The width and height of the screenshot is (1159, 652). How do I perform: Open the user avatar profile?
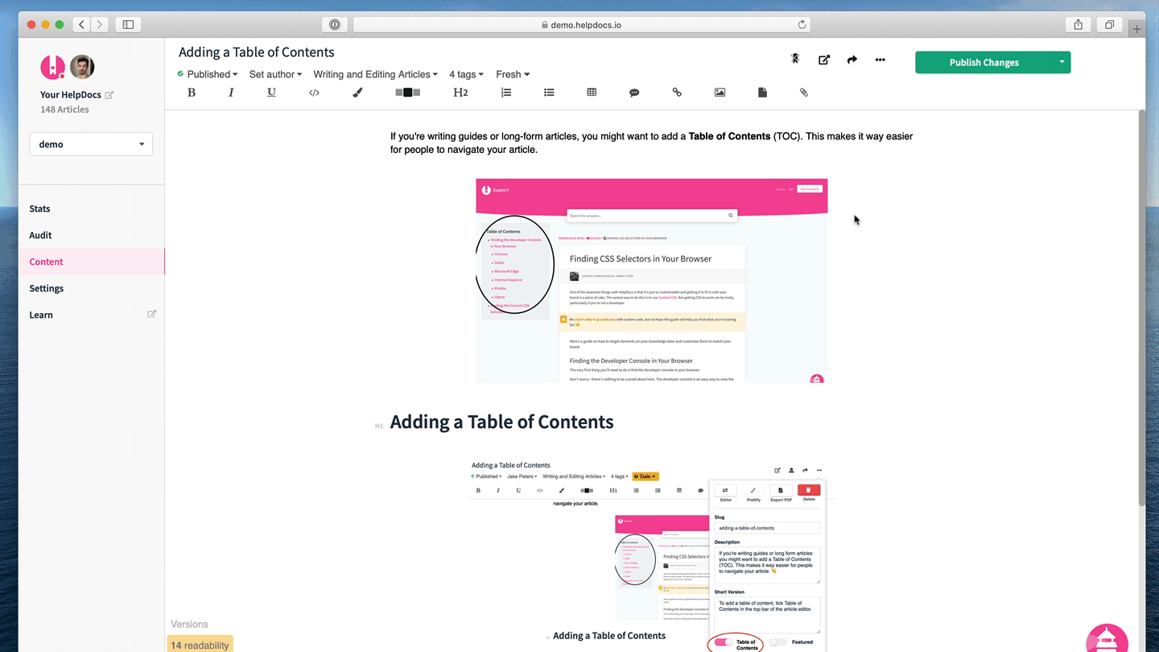[x=82, y=67]
